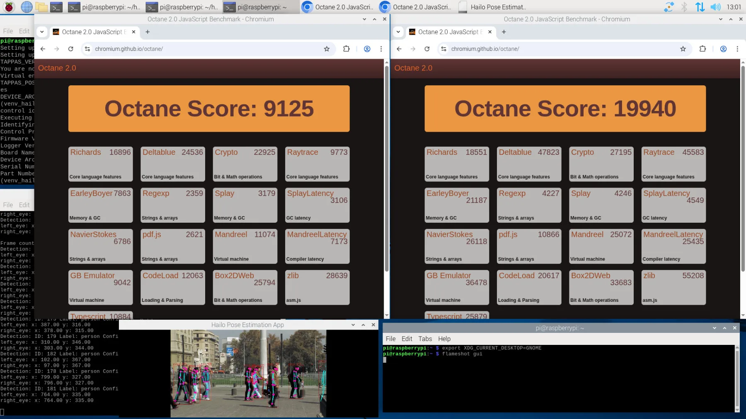Reload the left Octane page
The image size is (746, 419).
pos(71,49)
